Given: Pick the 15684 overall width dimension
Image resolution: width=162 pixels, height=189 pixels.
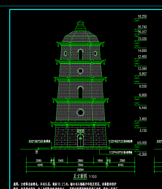Looking at the screenshot, I should click(x=80, y=170).
